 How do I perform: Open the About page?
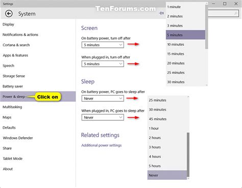(8, 169)
